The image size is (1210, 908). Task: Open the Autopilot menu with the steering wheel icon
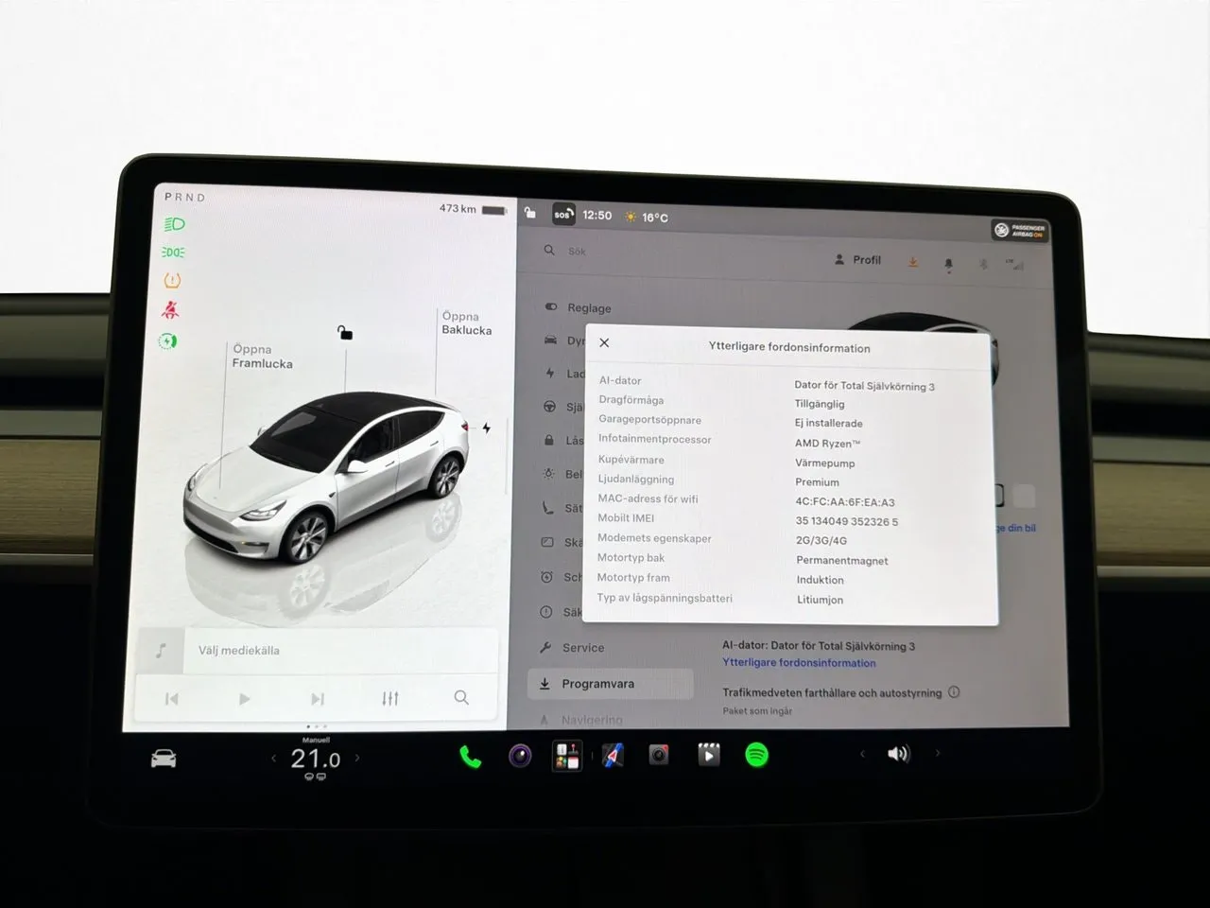click(x=563, y=407)
